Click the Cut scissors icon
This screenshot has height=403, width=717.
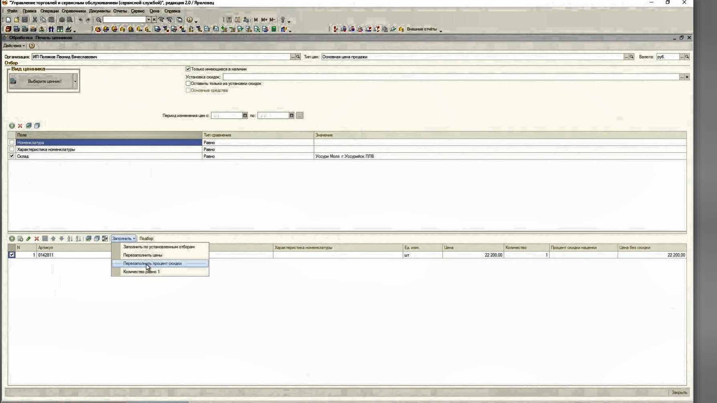[x=35, y=20]
